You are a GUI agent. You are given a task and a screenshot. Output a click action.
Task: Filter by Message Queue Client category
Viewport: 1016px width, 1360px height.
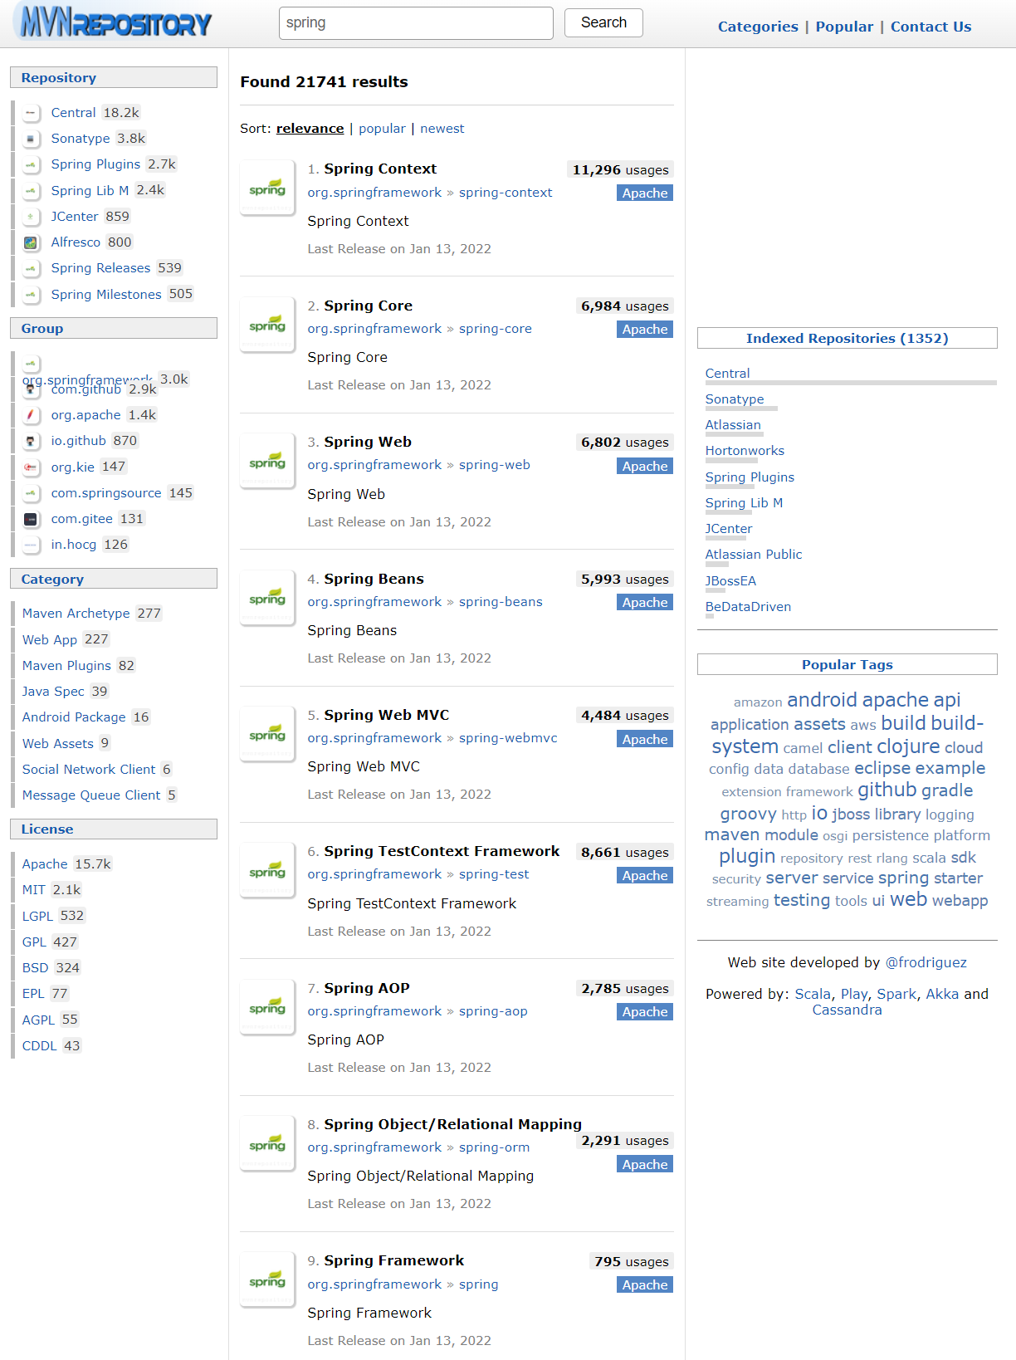(91, 795)
